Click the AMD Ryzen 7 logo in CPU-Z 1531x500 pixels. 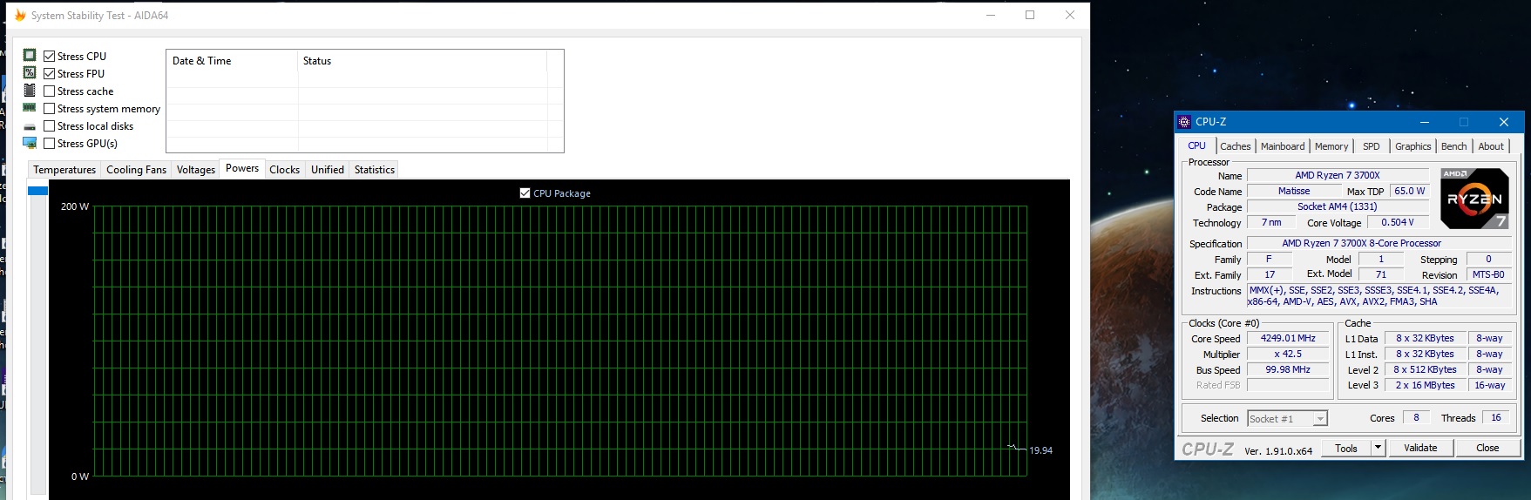point(1473,199)
